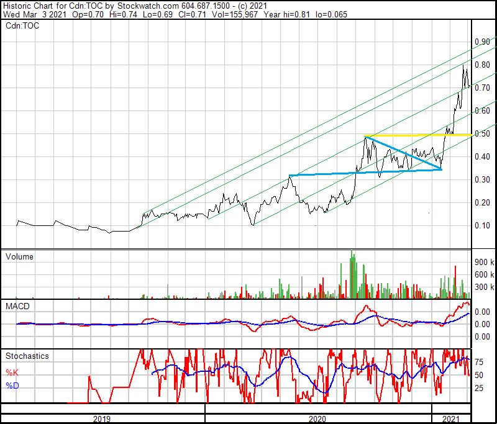Viewport: 497px width, 424px height.
Task: Click the 2020 year label on time axis
Action: click(x=317, y=419)
